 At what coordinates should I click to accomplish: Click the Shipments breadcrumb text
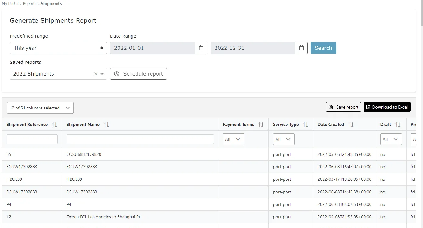pos(51,4)
